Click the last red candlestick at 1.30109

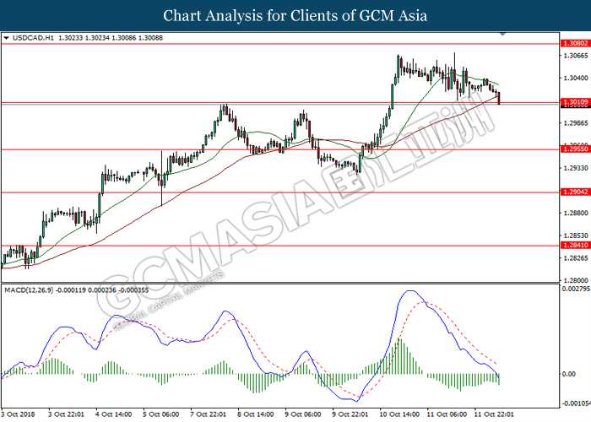(x=499, y=98)
